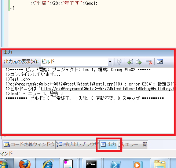The height and width of the screenshot is (168, 176).
Task: Open the notepad icon in taskbar
Action: pyautogui.click(x=69, y=163)
